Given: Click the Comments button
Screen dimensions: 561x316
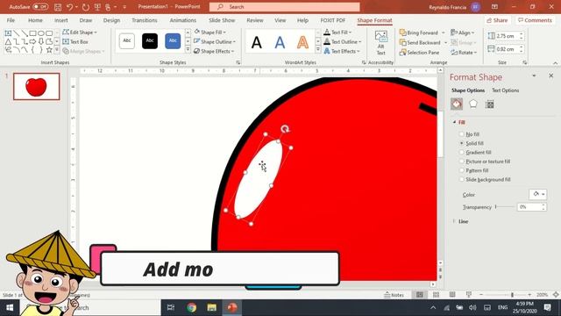Looking at the screenshot, I should coord(536,20).
